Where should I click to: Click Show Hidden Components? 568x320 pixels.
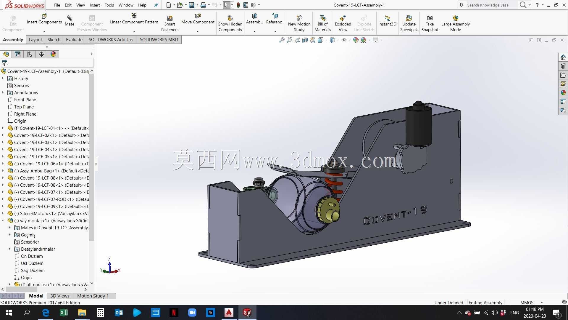click(230, 23)
